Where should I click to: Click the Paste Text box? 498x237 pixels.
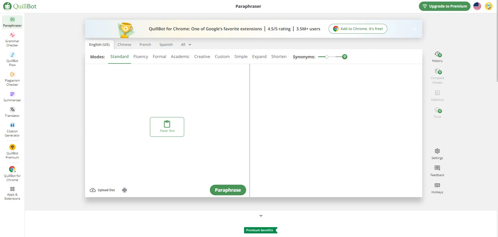(167, 127)
